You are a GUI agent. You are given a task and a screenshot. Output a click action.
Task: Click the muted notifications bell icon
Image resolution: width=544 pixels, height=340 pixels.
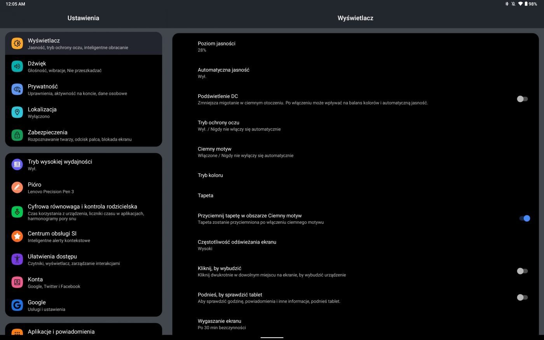tap(513, 4)
